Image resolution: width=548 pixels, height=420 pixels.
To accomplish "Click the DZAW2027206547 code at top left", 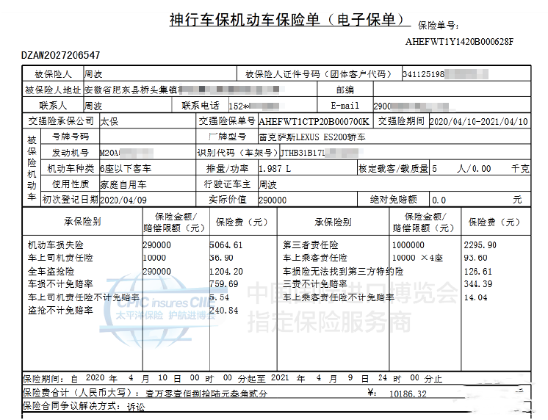I will coord(61,56).
